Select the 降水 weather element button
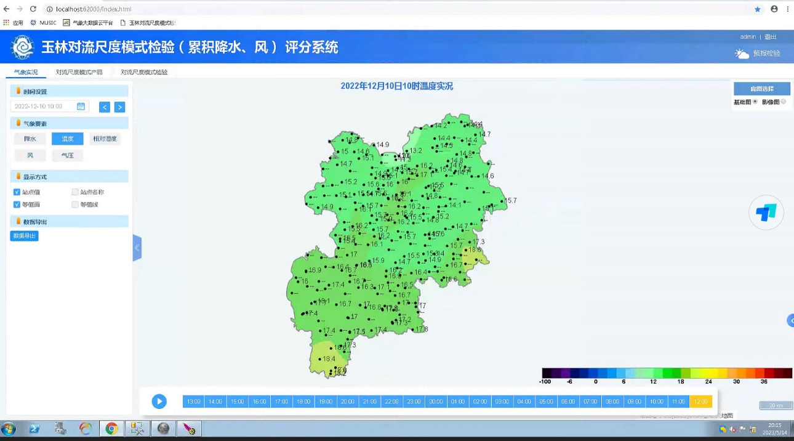 click(30, 139)
